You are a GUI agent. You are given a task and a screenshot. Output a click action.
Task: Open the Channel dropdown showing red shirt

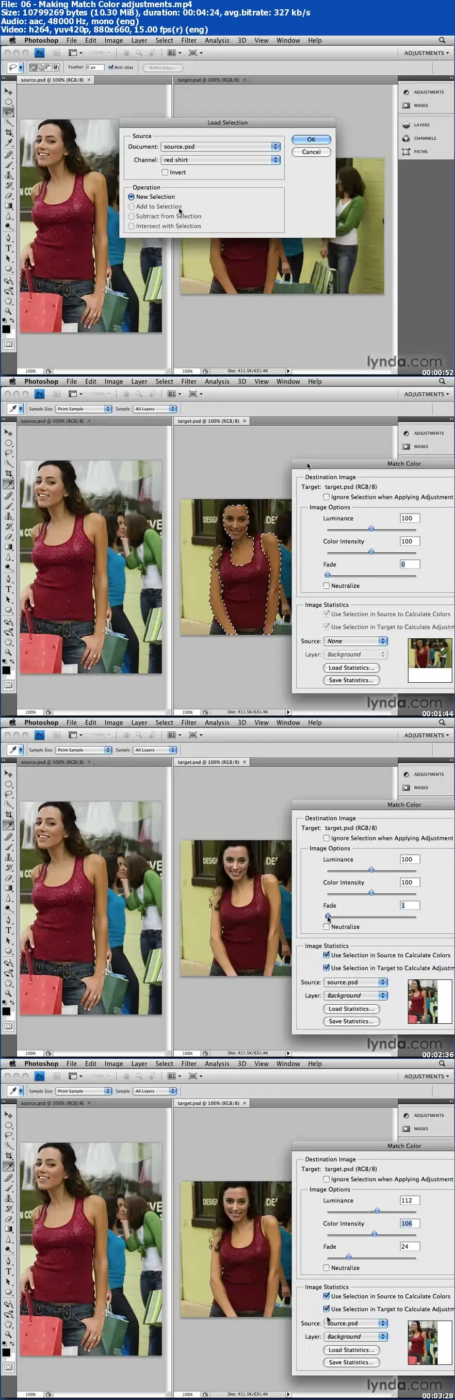221,160
